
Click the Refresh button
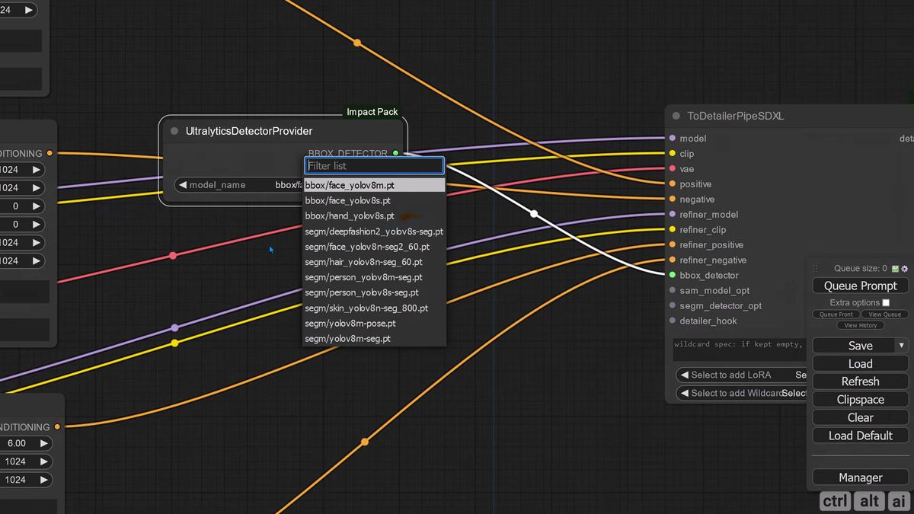[860, 382]
